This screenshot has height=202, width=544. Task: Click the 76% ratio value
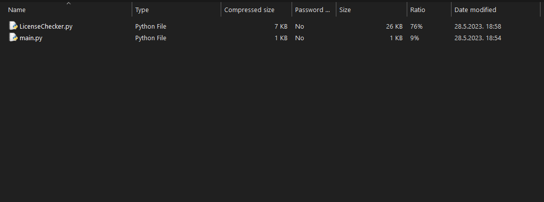click(416, 26)
